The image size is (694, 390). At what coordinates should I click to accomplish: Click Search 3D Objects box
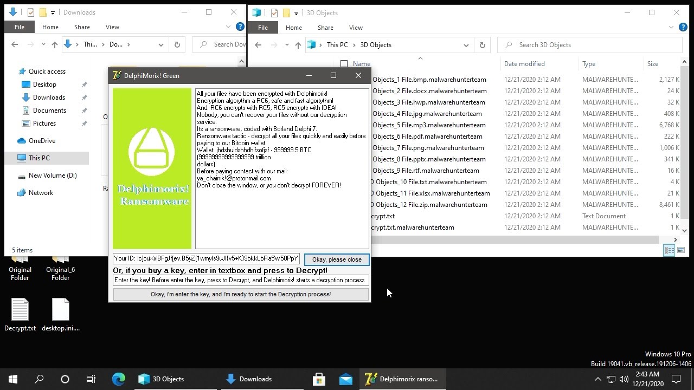(590, 45)
